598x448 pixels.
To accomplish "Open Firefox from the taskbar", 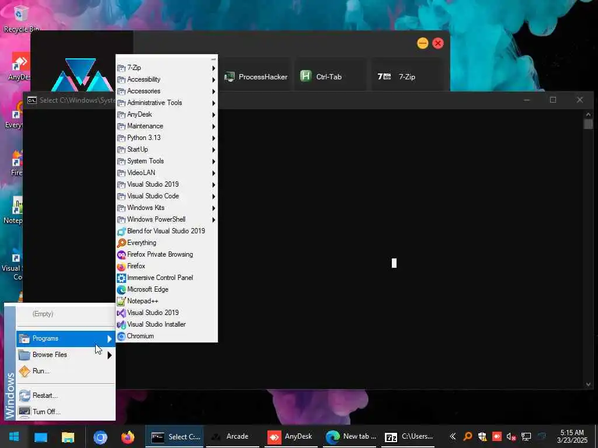I will (128, 437).
